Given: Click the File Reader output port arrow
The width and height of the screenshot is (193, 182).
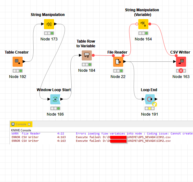Looking at the screenshot, I should (x=125, y=62).
